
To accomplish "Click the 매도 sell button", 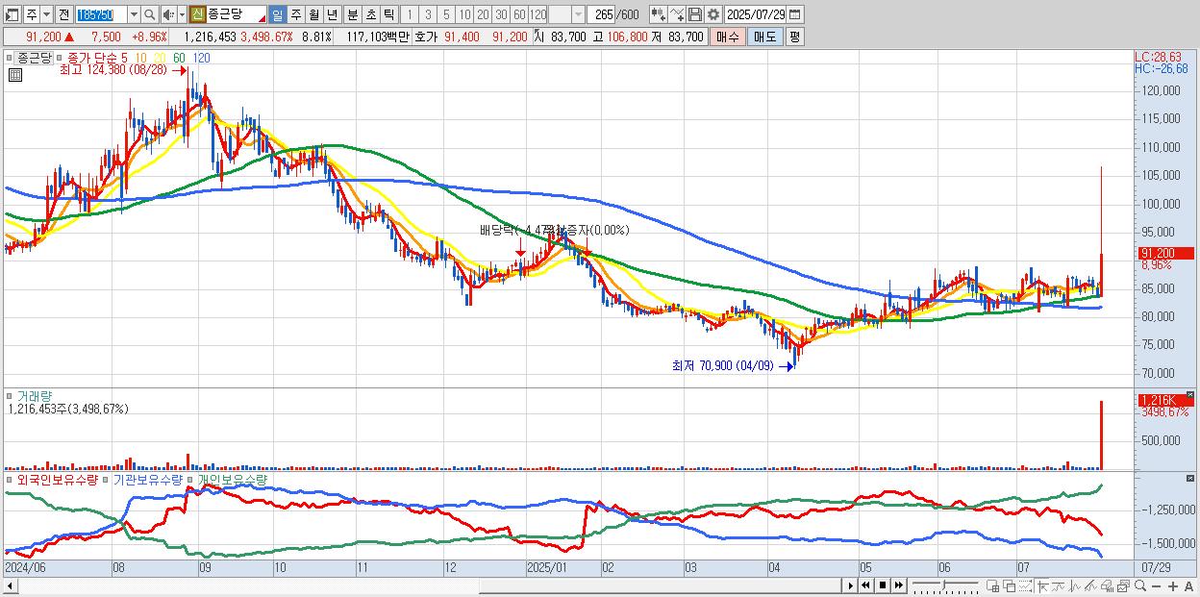I will point(765,37).
